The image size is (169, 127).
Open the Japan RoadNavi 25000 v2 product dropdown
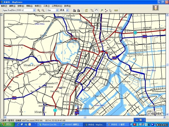point(34,10)
